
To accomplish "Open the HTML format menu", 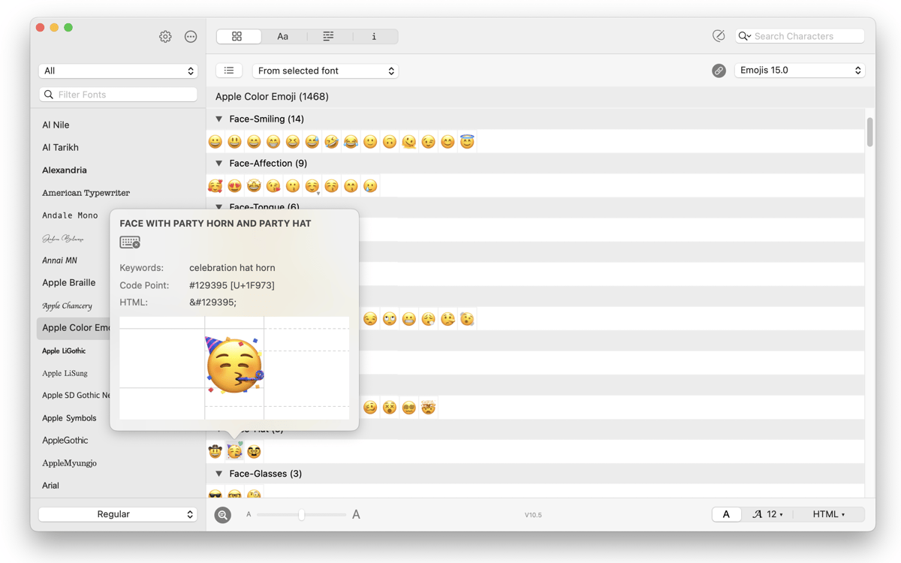I will click(829, 514).
